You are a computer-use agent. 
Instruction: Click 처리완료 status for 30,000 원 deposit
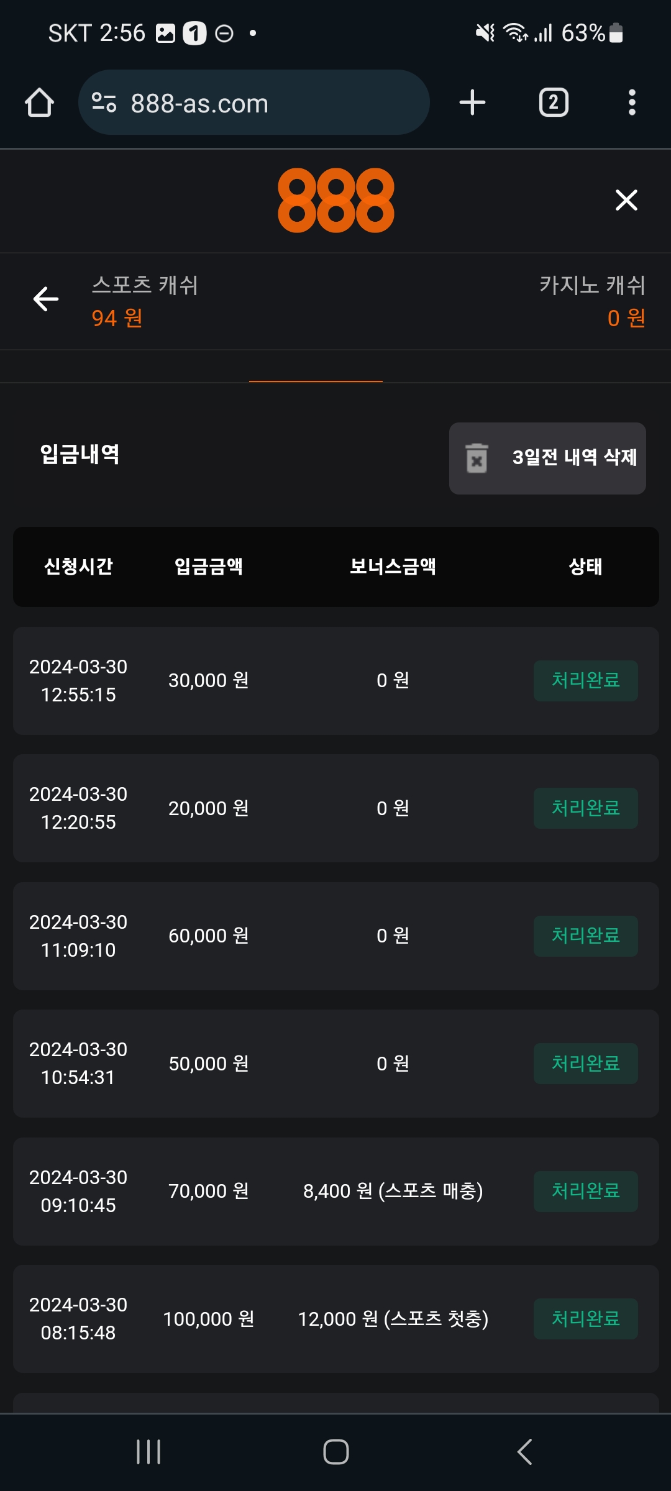pos(585,681)
